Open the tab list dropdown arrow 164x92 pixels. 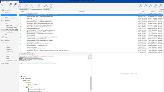pos(23,2)
